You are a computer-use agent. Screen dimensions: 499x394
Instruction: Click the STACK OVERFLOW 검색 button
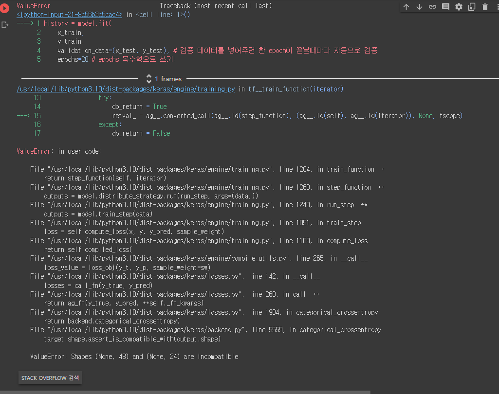pyautogui.click(x=50, y=378)
